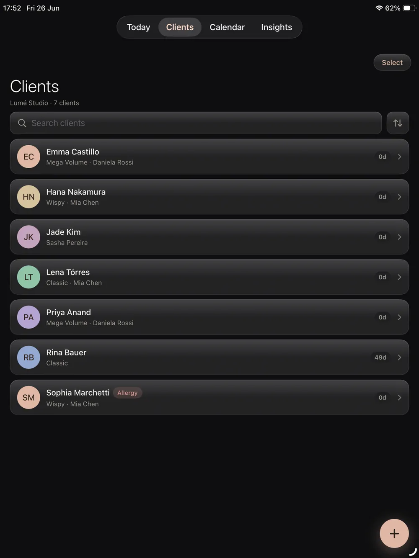Open the Hana Nakamura name

click(x=76, y=192)
